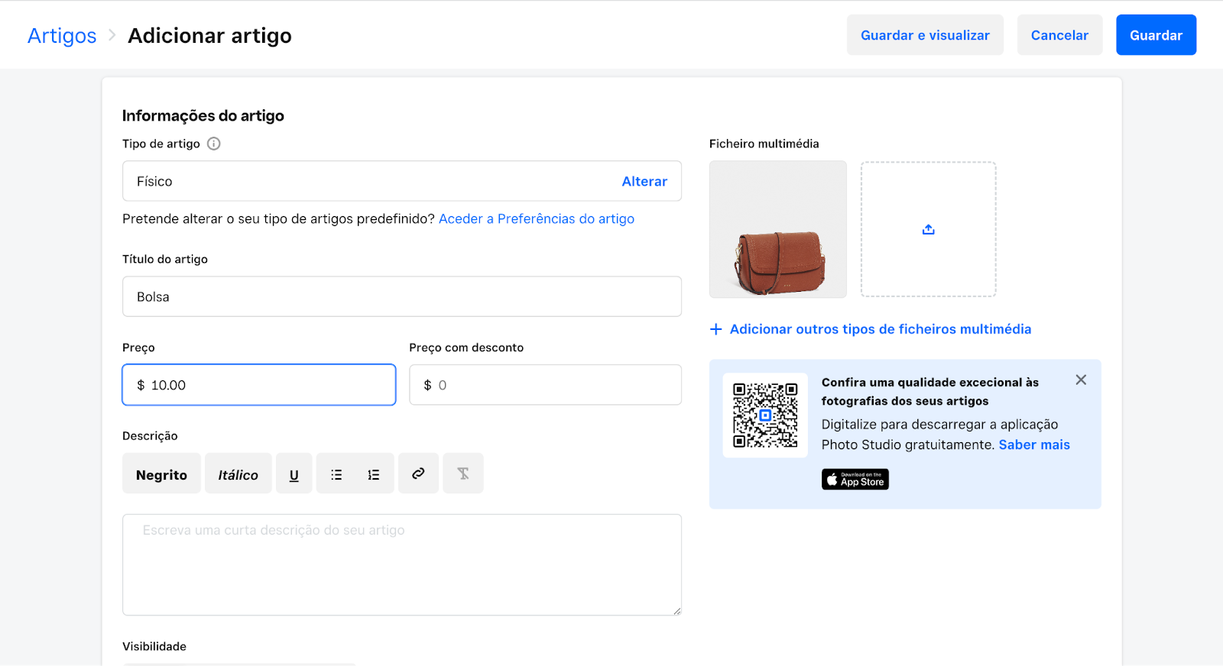The image size is (1223, 666).
Task: Click the Cancelar button
Action: pyautogui.click(x=1059, y=35)
